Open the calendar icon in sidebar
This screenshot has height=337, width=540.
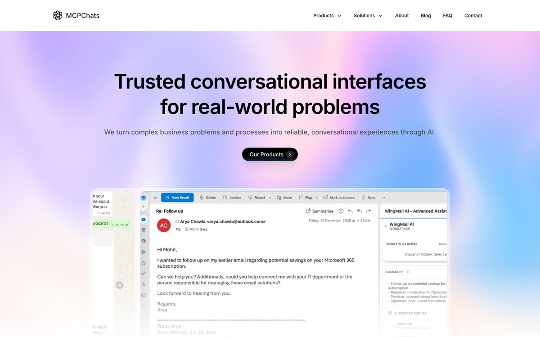coord(144,230)
